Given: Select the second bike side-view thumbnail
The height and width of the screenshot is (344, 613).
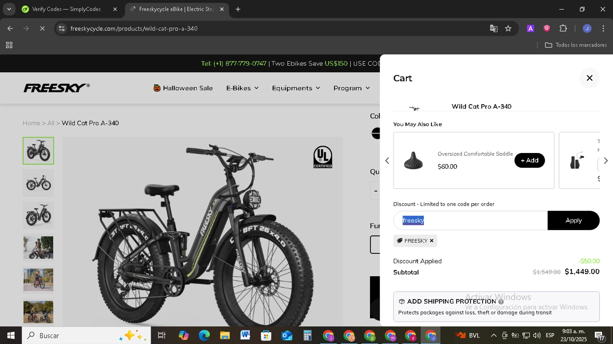Looking at the screenshot, I should click(x=38, y=183).
